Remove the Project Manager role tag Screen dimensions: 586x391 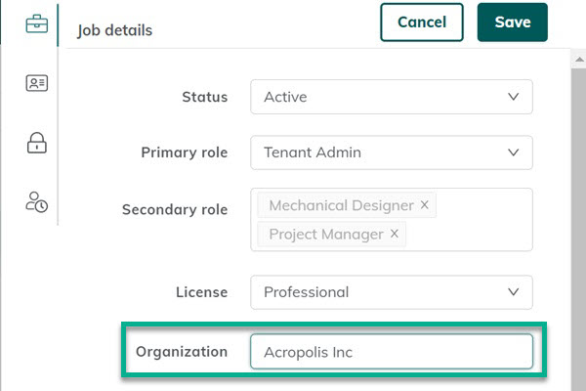(x=395, y=234)
